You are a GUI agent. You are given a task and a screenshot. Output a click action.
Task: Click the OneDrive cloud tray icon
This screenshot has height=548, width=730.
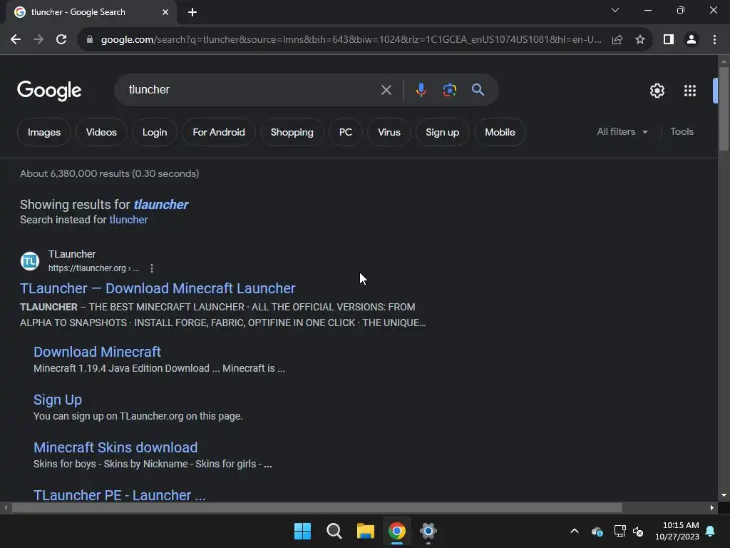[597, 531]
